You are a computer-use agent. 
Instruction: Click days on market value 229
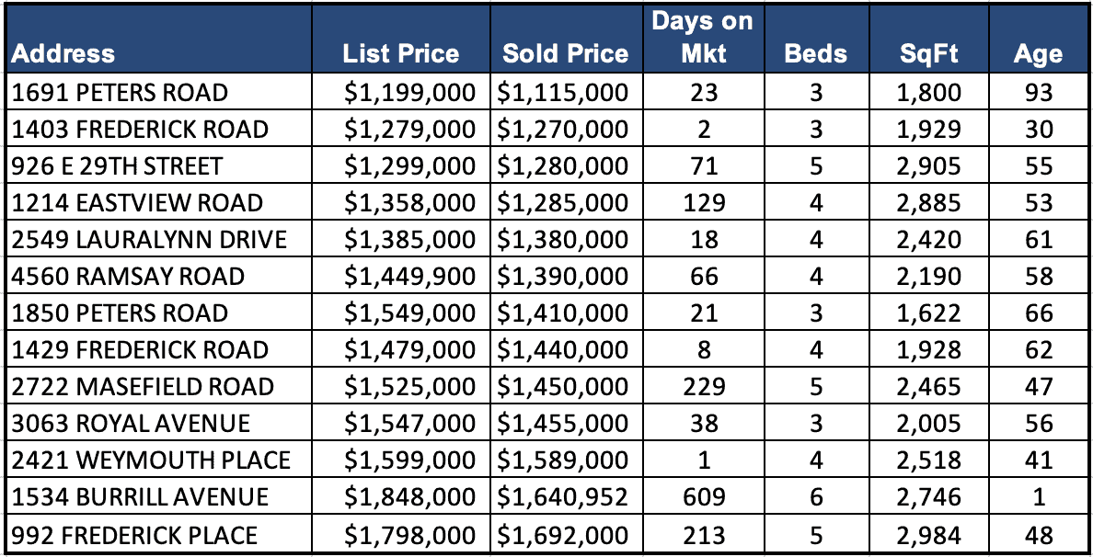(x=703, y=387)
